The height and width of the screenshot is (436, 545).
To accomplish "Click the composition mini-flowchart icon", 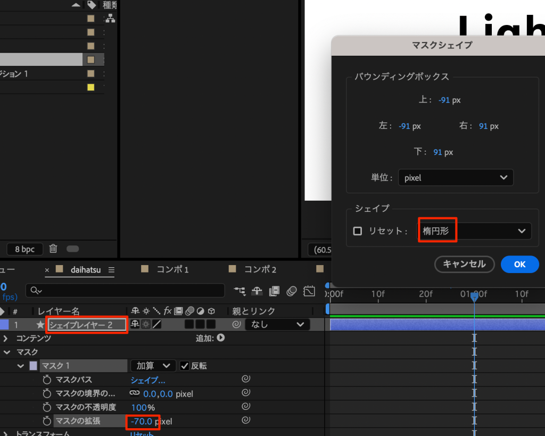I will click(240, 291).
